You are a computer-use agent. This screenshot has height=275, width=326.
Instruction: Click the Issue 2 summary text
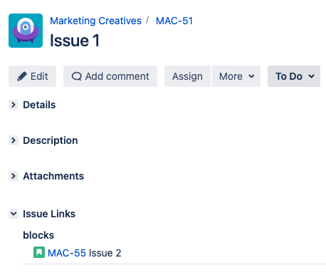coord(105,253)
